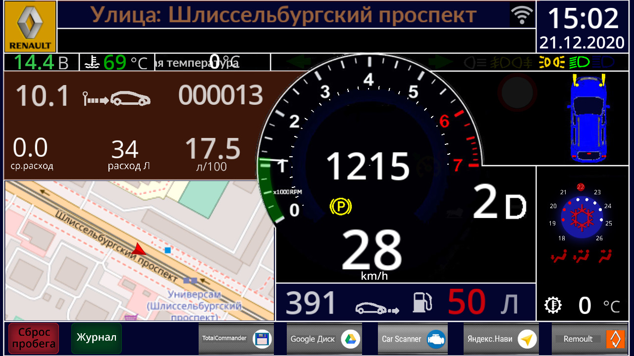Tap the coolant temperature icon

coord(92,62)
